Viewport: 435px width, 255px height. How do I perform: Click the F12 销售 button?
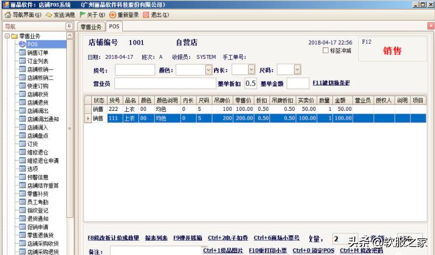tap(392, 49)
